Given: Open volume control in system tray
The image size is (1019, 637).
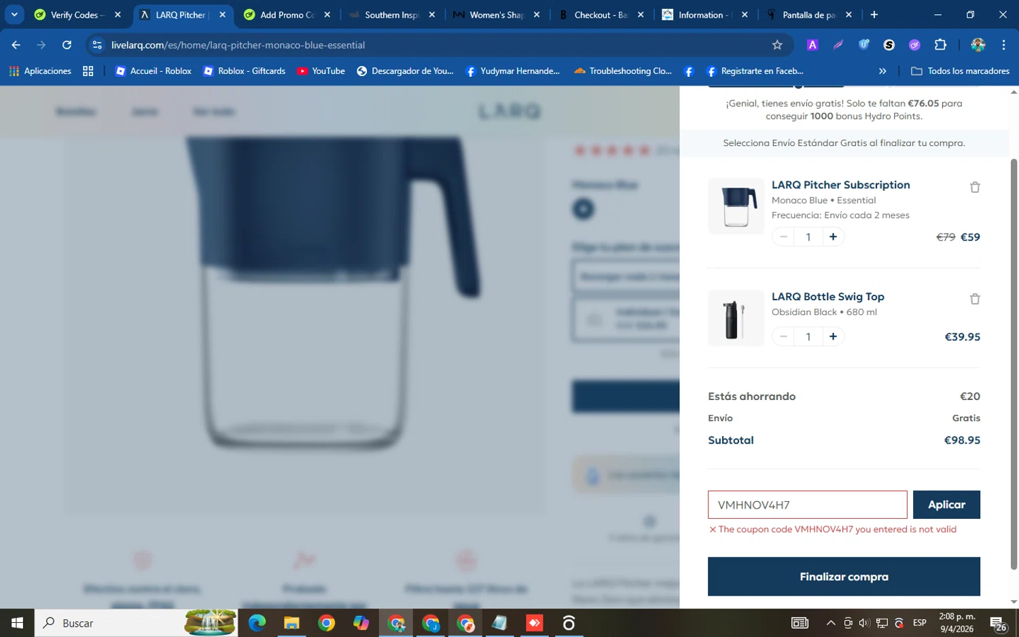Looking at the screenshot, I should click(x=863, y=623).
